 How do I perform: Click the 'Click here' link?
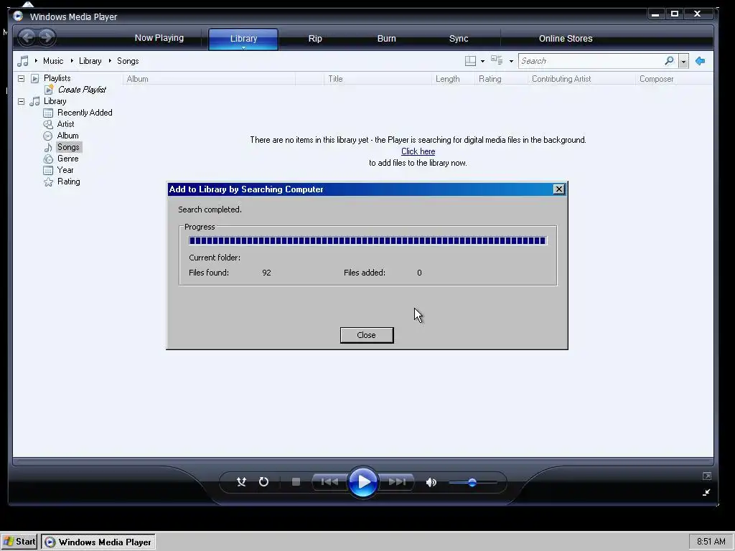click(418, 151)
